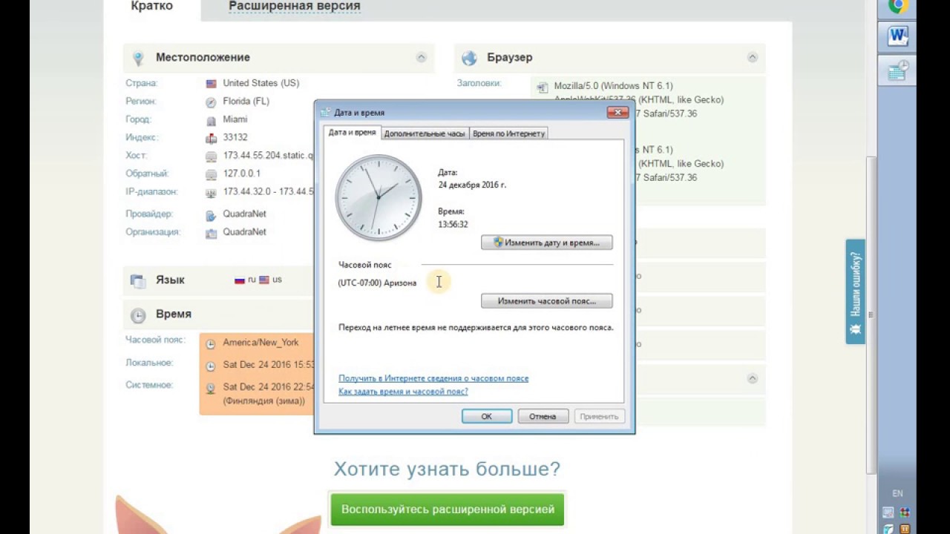
Task: Click the Время section clock icon
Action: (138, 315)
